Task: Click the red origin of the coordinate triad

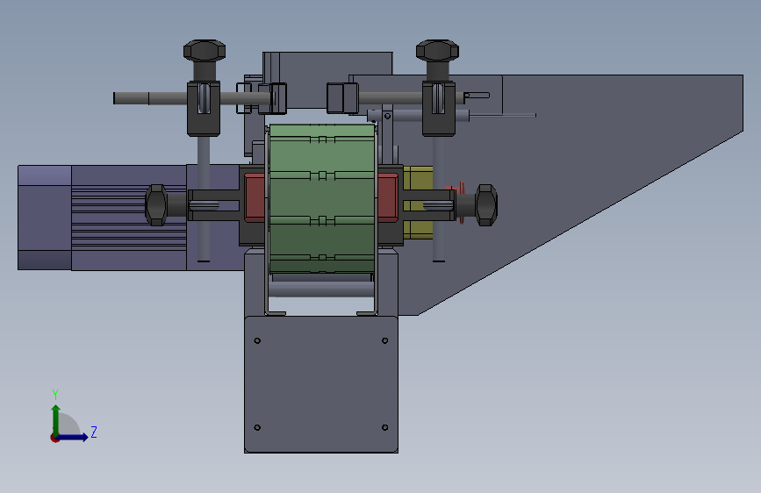Action: tap(54, 438)
